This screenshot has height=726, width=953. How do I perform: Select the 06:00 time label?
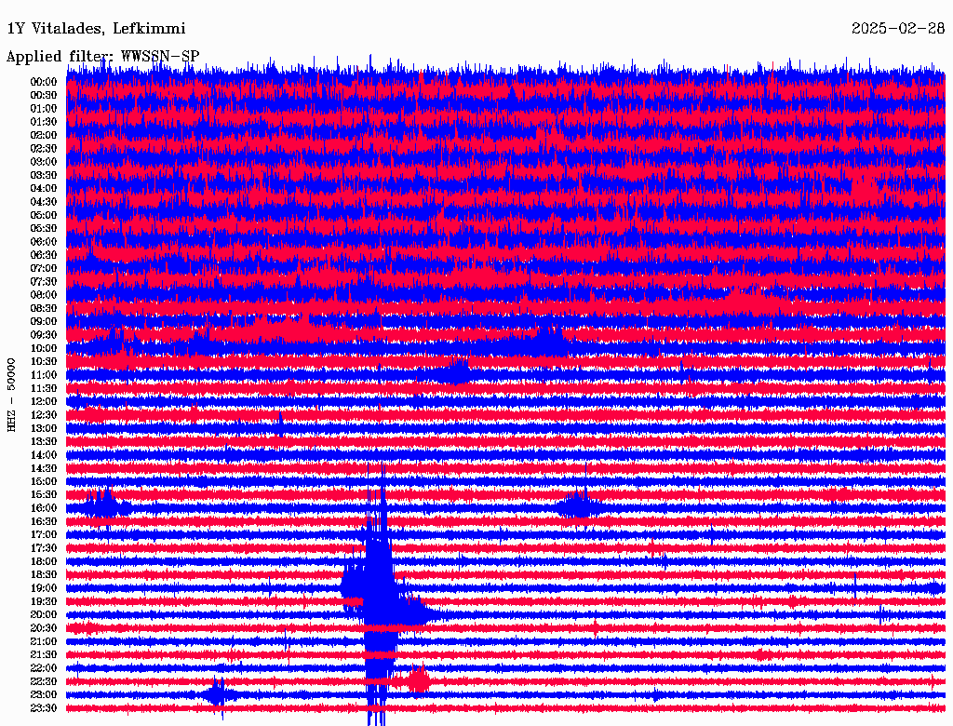coord(44,241)
